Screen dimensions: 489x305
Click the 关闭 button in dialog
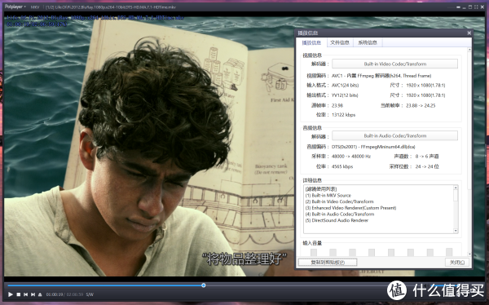point(457,263)
